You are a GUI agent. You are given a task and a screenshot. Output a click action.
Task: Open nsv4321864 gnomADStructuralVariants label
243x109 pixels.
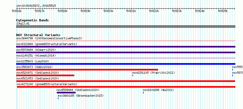(47, 44)
